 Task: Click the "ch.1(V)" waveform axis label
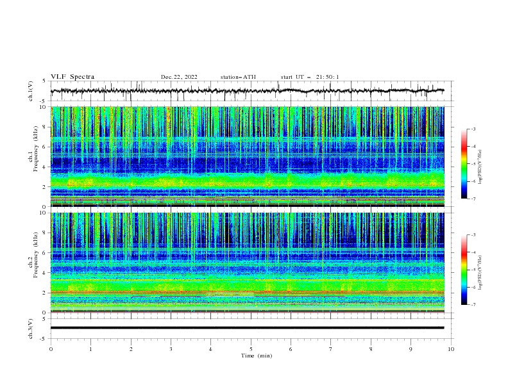point(31,91)
